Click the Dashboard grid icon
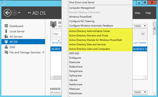Screen dimensions: 158x97 tap(6, 26)
